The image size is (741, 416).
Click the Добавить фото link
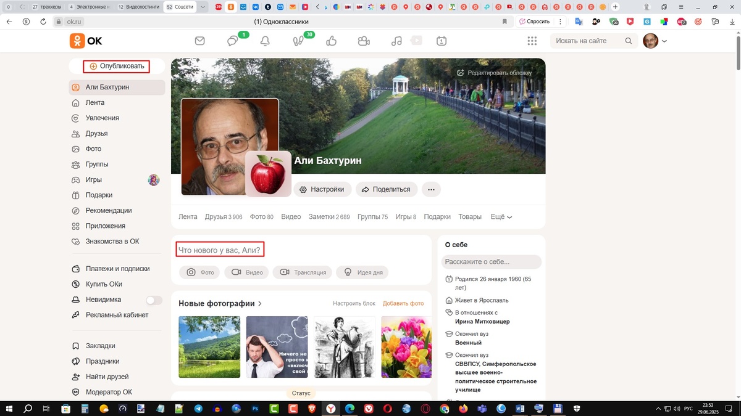pos(403,304)
